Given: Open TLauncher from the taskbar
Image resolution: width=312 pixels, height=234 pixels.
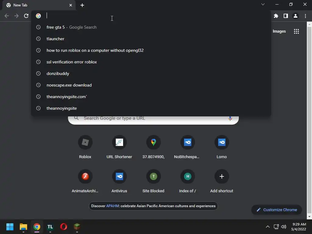Looking at the screenshot, I should pos(50,227).
